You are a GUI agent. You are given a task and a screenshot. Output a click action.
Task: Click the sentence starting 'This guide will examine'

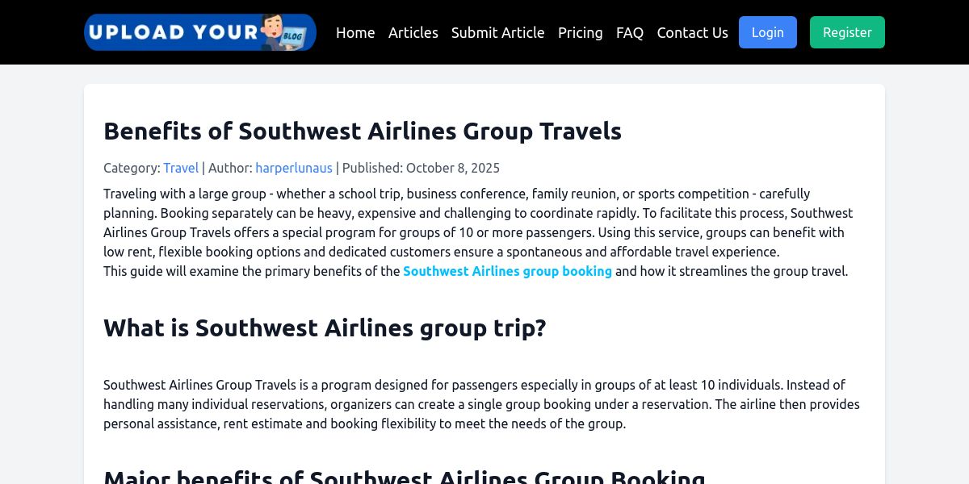coord(252,271)
